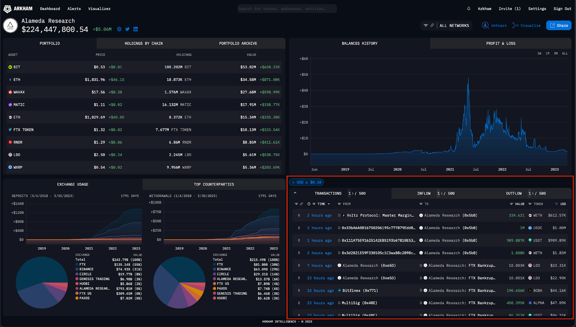Click the WAVAX token icon

[10, 92]
